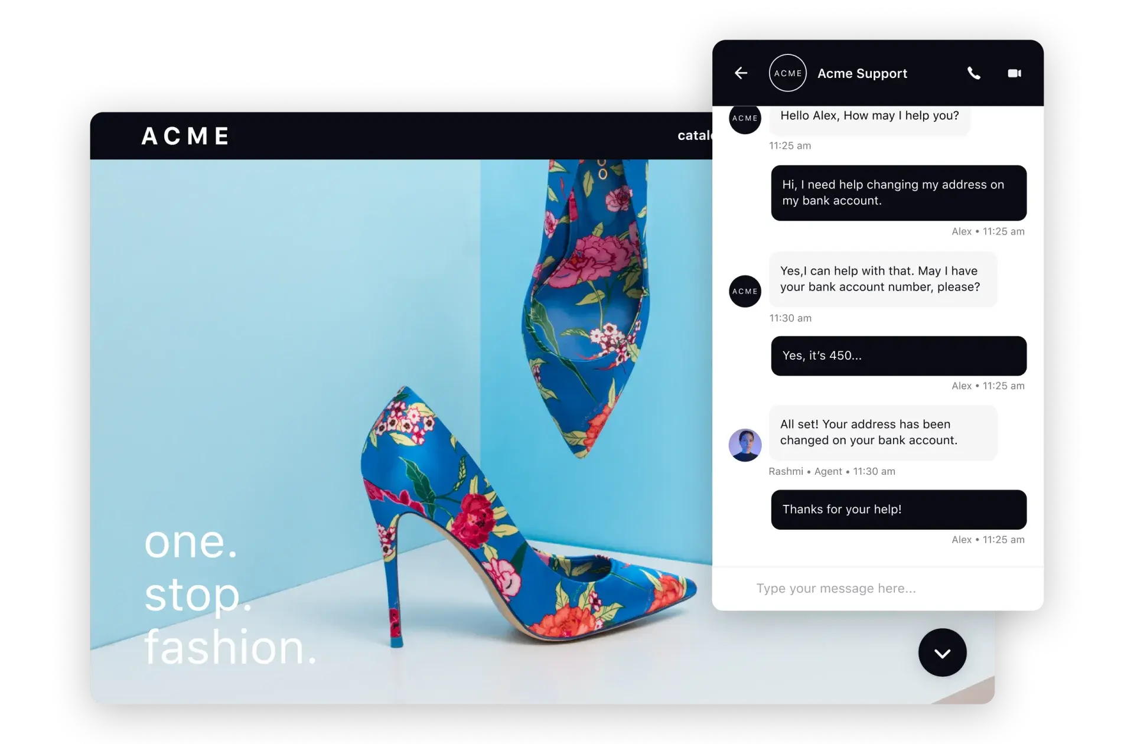This screenshot has width=1134, height=744.
Task: Go back using the chat arrow
Action: (741, 73)
